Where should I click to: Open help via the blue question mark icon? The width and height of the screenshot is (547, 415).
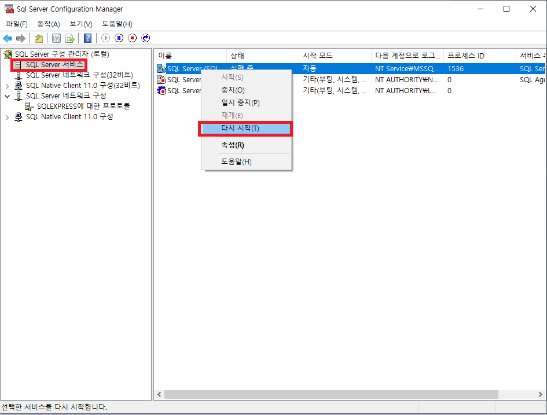(x=87, y=38)
